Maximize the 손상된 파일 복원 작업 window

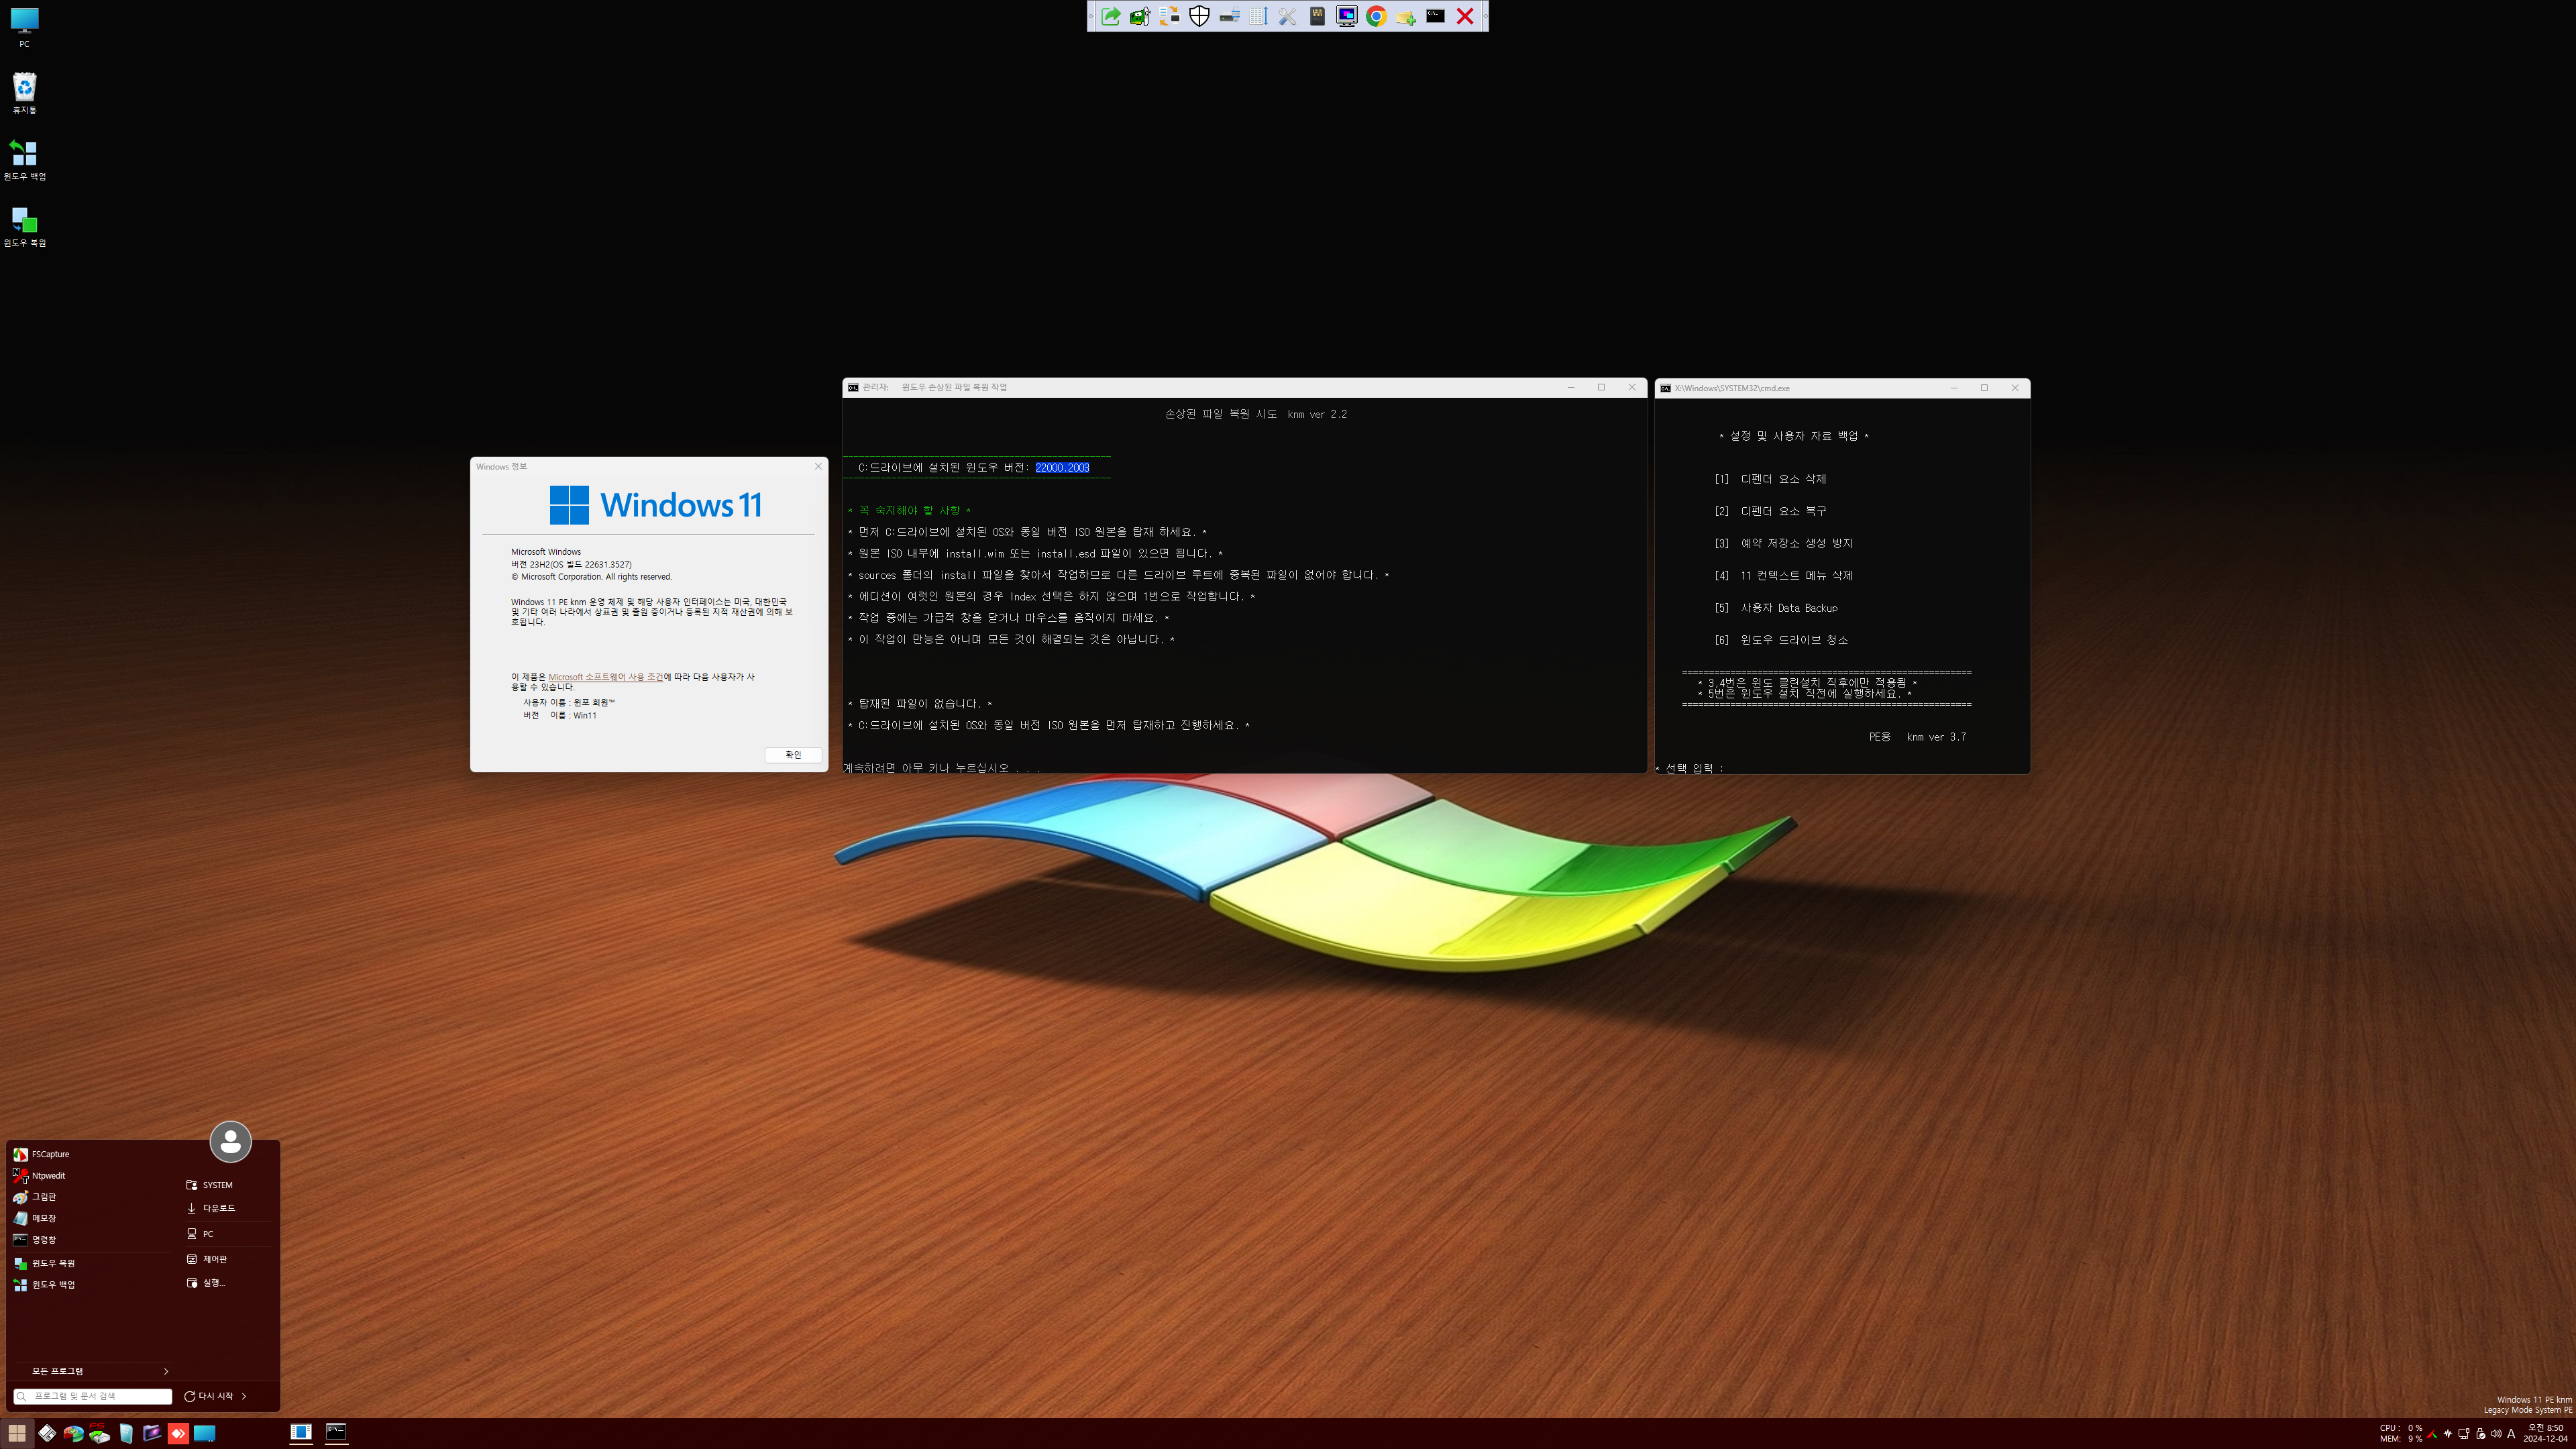pyautogui.click(x=1601, y=387)
